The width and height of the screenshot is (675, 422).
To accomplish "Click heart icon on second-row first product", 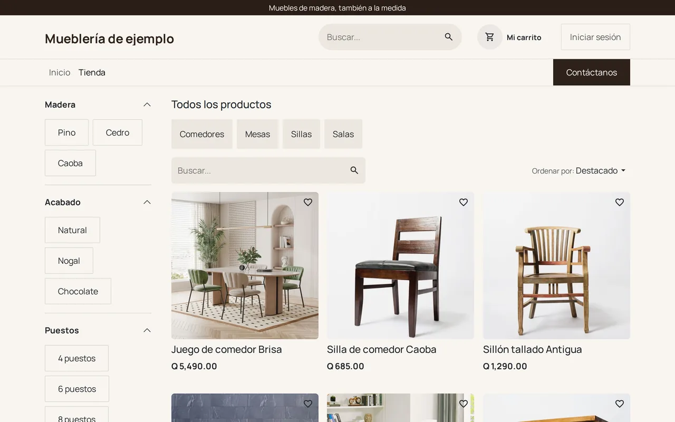I will (308, 404).
